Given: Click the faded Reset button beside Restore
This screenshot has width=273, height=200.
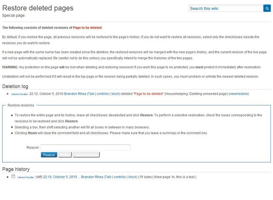Looking at the screenshot, I should tap(65, 155).
